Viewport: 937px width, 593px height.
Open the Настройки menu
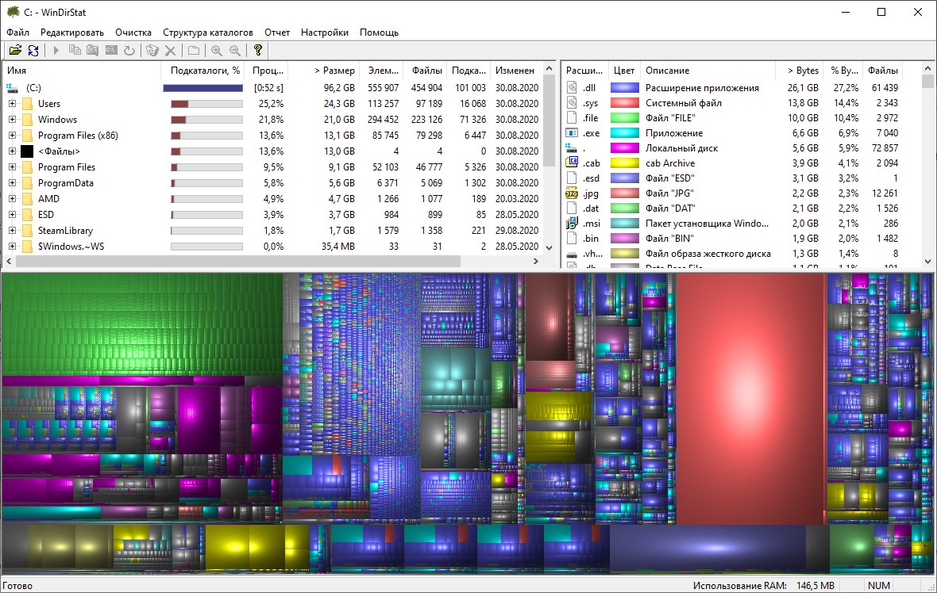(x=324, y=33)
